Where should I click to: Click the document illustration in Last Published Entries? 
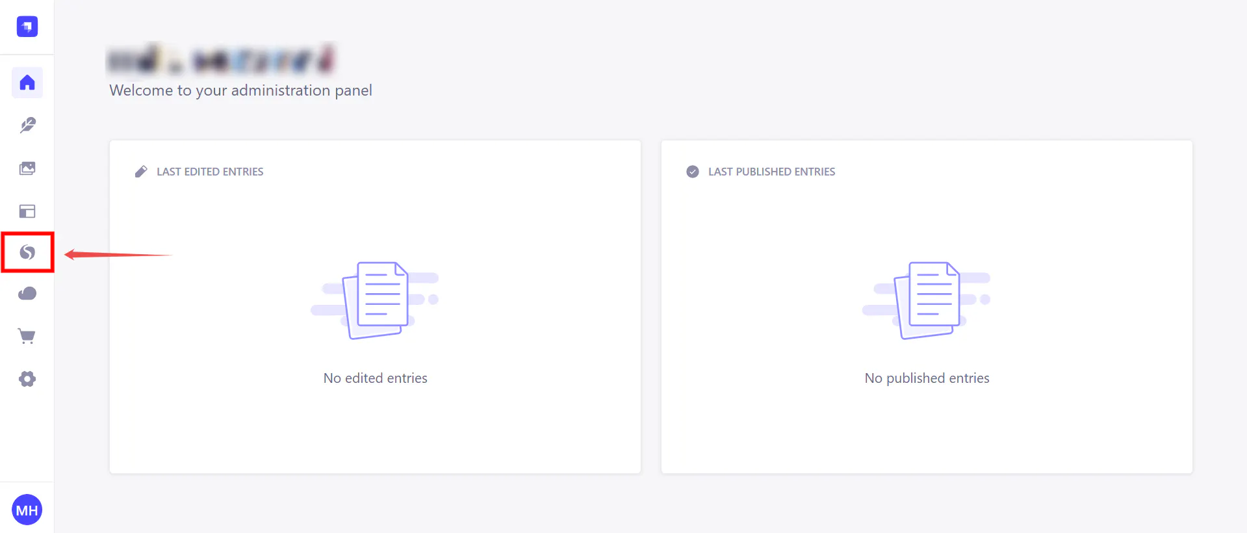[x=927, y=300]
